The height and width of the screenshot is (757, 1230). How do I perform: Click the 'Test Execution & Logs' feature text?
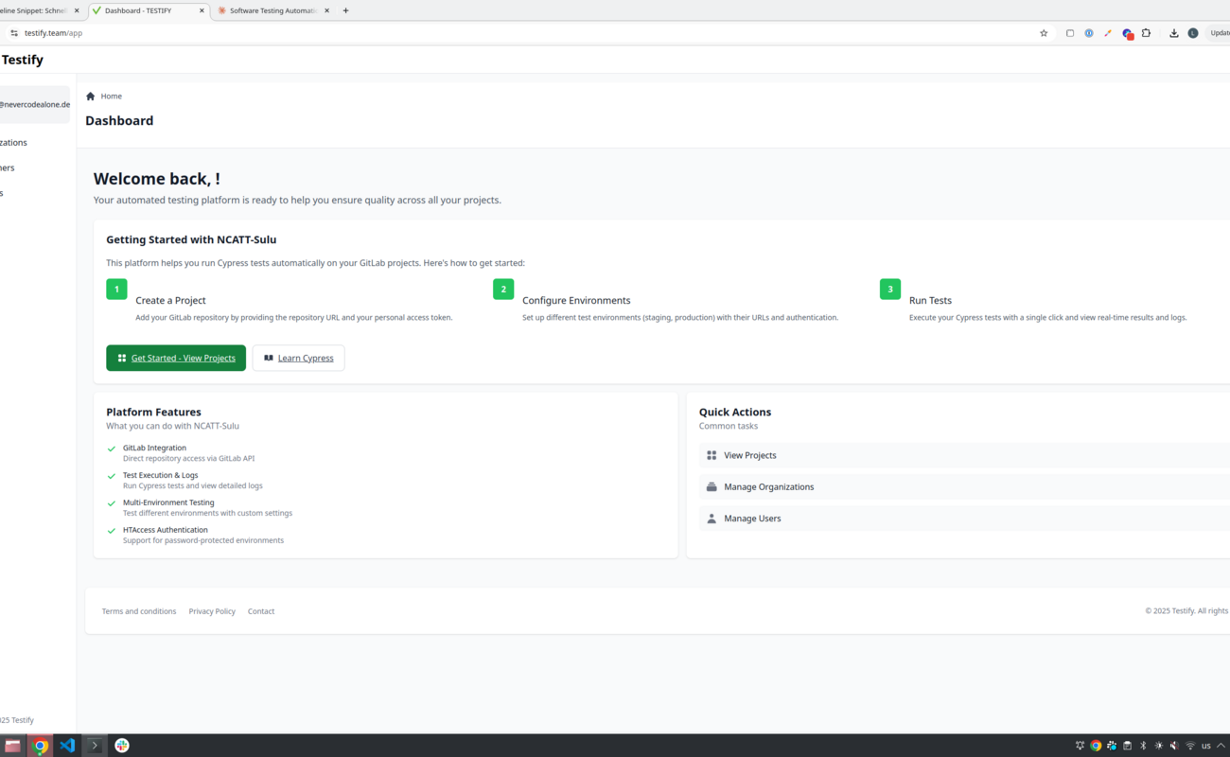click(160, 475)
